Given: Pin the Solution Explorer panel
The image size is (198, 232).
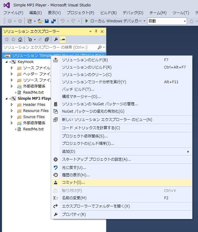Looking at the screenshot, I should tap(96, 31).
